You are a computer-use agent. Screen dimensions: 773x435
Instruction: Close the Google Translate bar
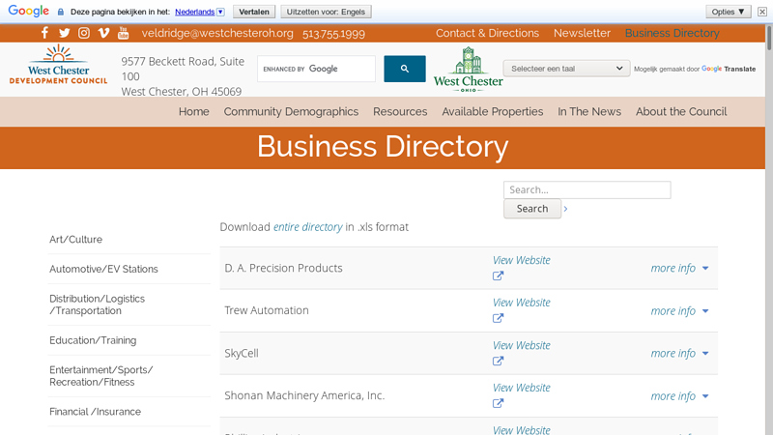click(762, 12)
